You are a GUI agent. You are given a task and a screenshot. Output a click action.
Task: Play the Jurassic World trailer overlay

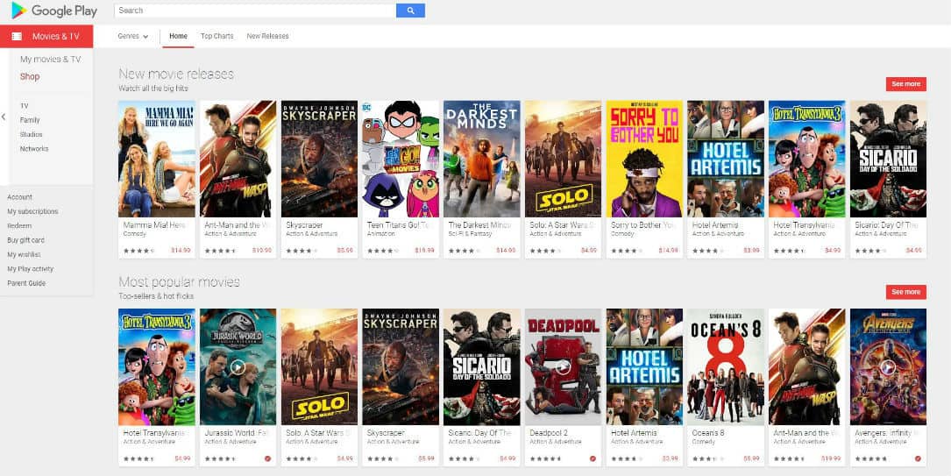coord(238,366)
